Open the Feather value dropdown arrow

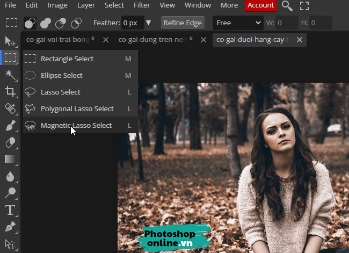tap(149, 23)
